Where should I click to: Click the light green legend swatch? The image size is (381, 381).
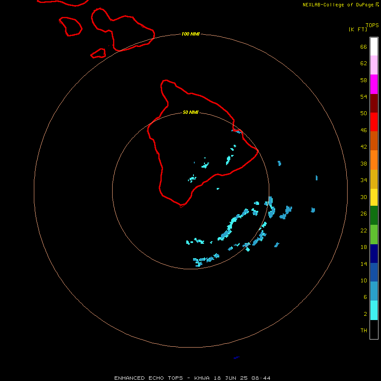pyautogui.click(x=374, y=235)
